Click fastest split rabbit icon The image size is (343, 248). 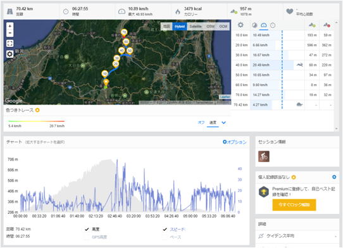tap(300, 65)
